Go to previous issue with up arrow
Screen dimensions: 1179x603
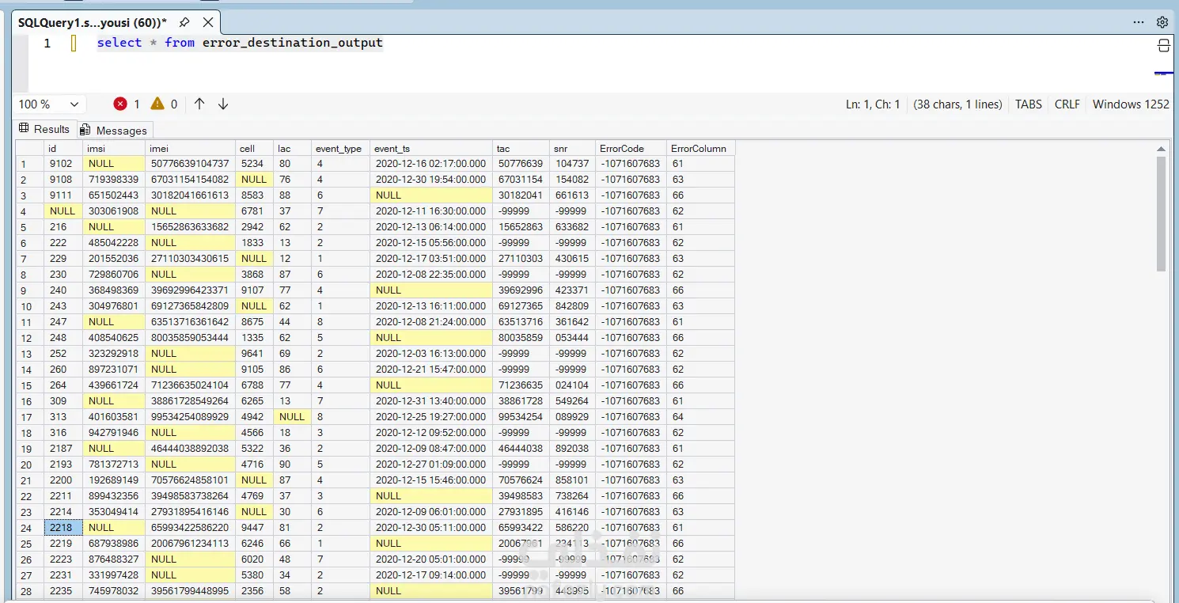(x=199, y=104)
